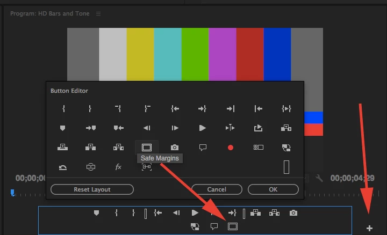387x235 pixels.
Task: Pick the Clear In icon in Button Editor
Action: 118,108
